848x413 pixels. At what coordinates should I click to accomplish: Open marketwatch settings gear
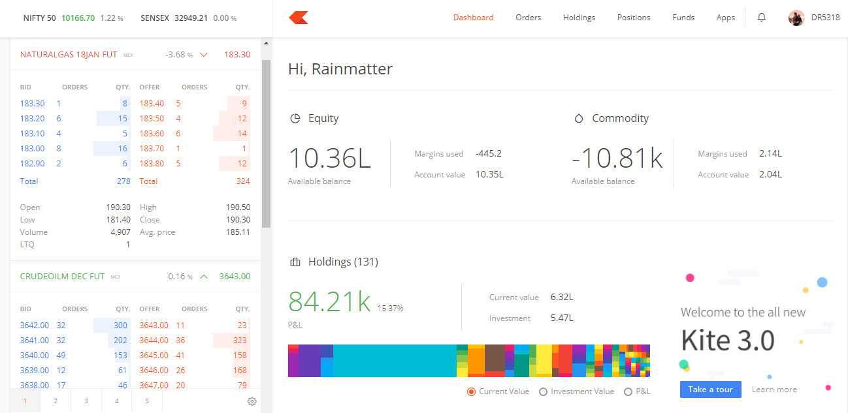coord(252,401)
